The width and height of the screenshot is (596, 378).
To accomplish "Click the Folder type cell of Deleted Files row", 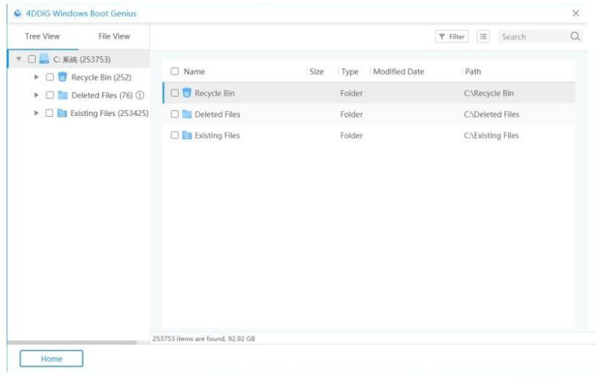I will (351, 115).
